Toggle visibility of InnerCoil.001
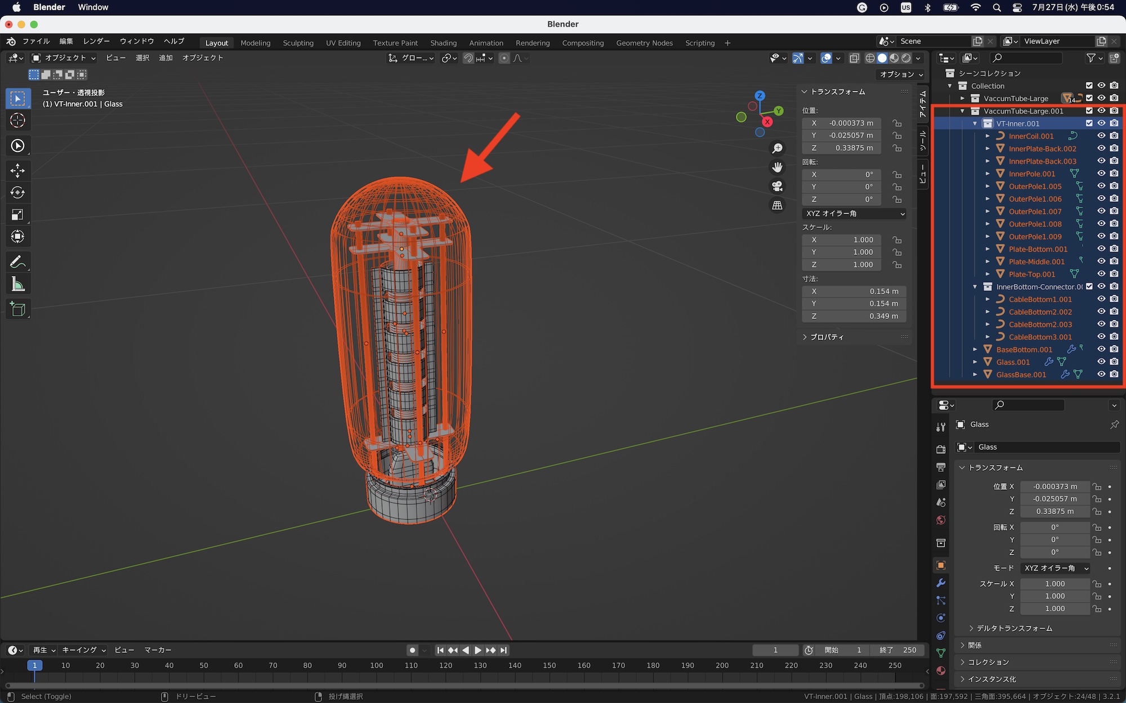Viewport: 1126px width, 703px height. (x=1101, y=136)
